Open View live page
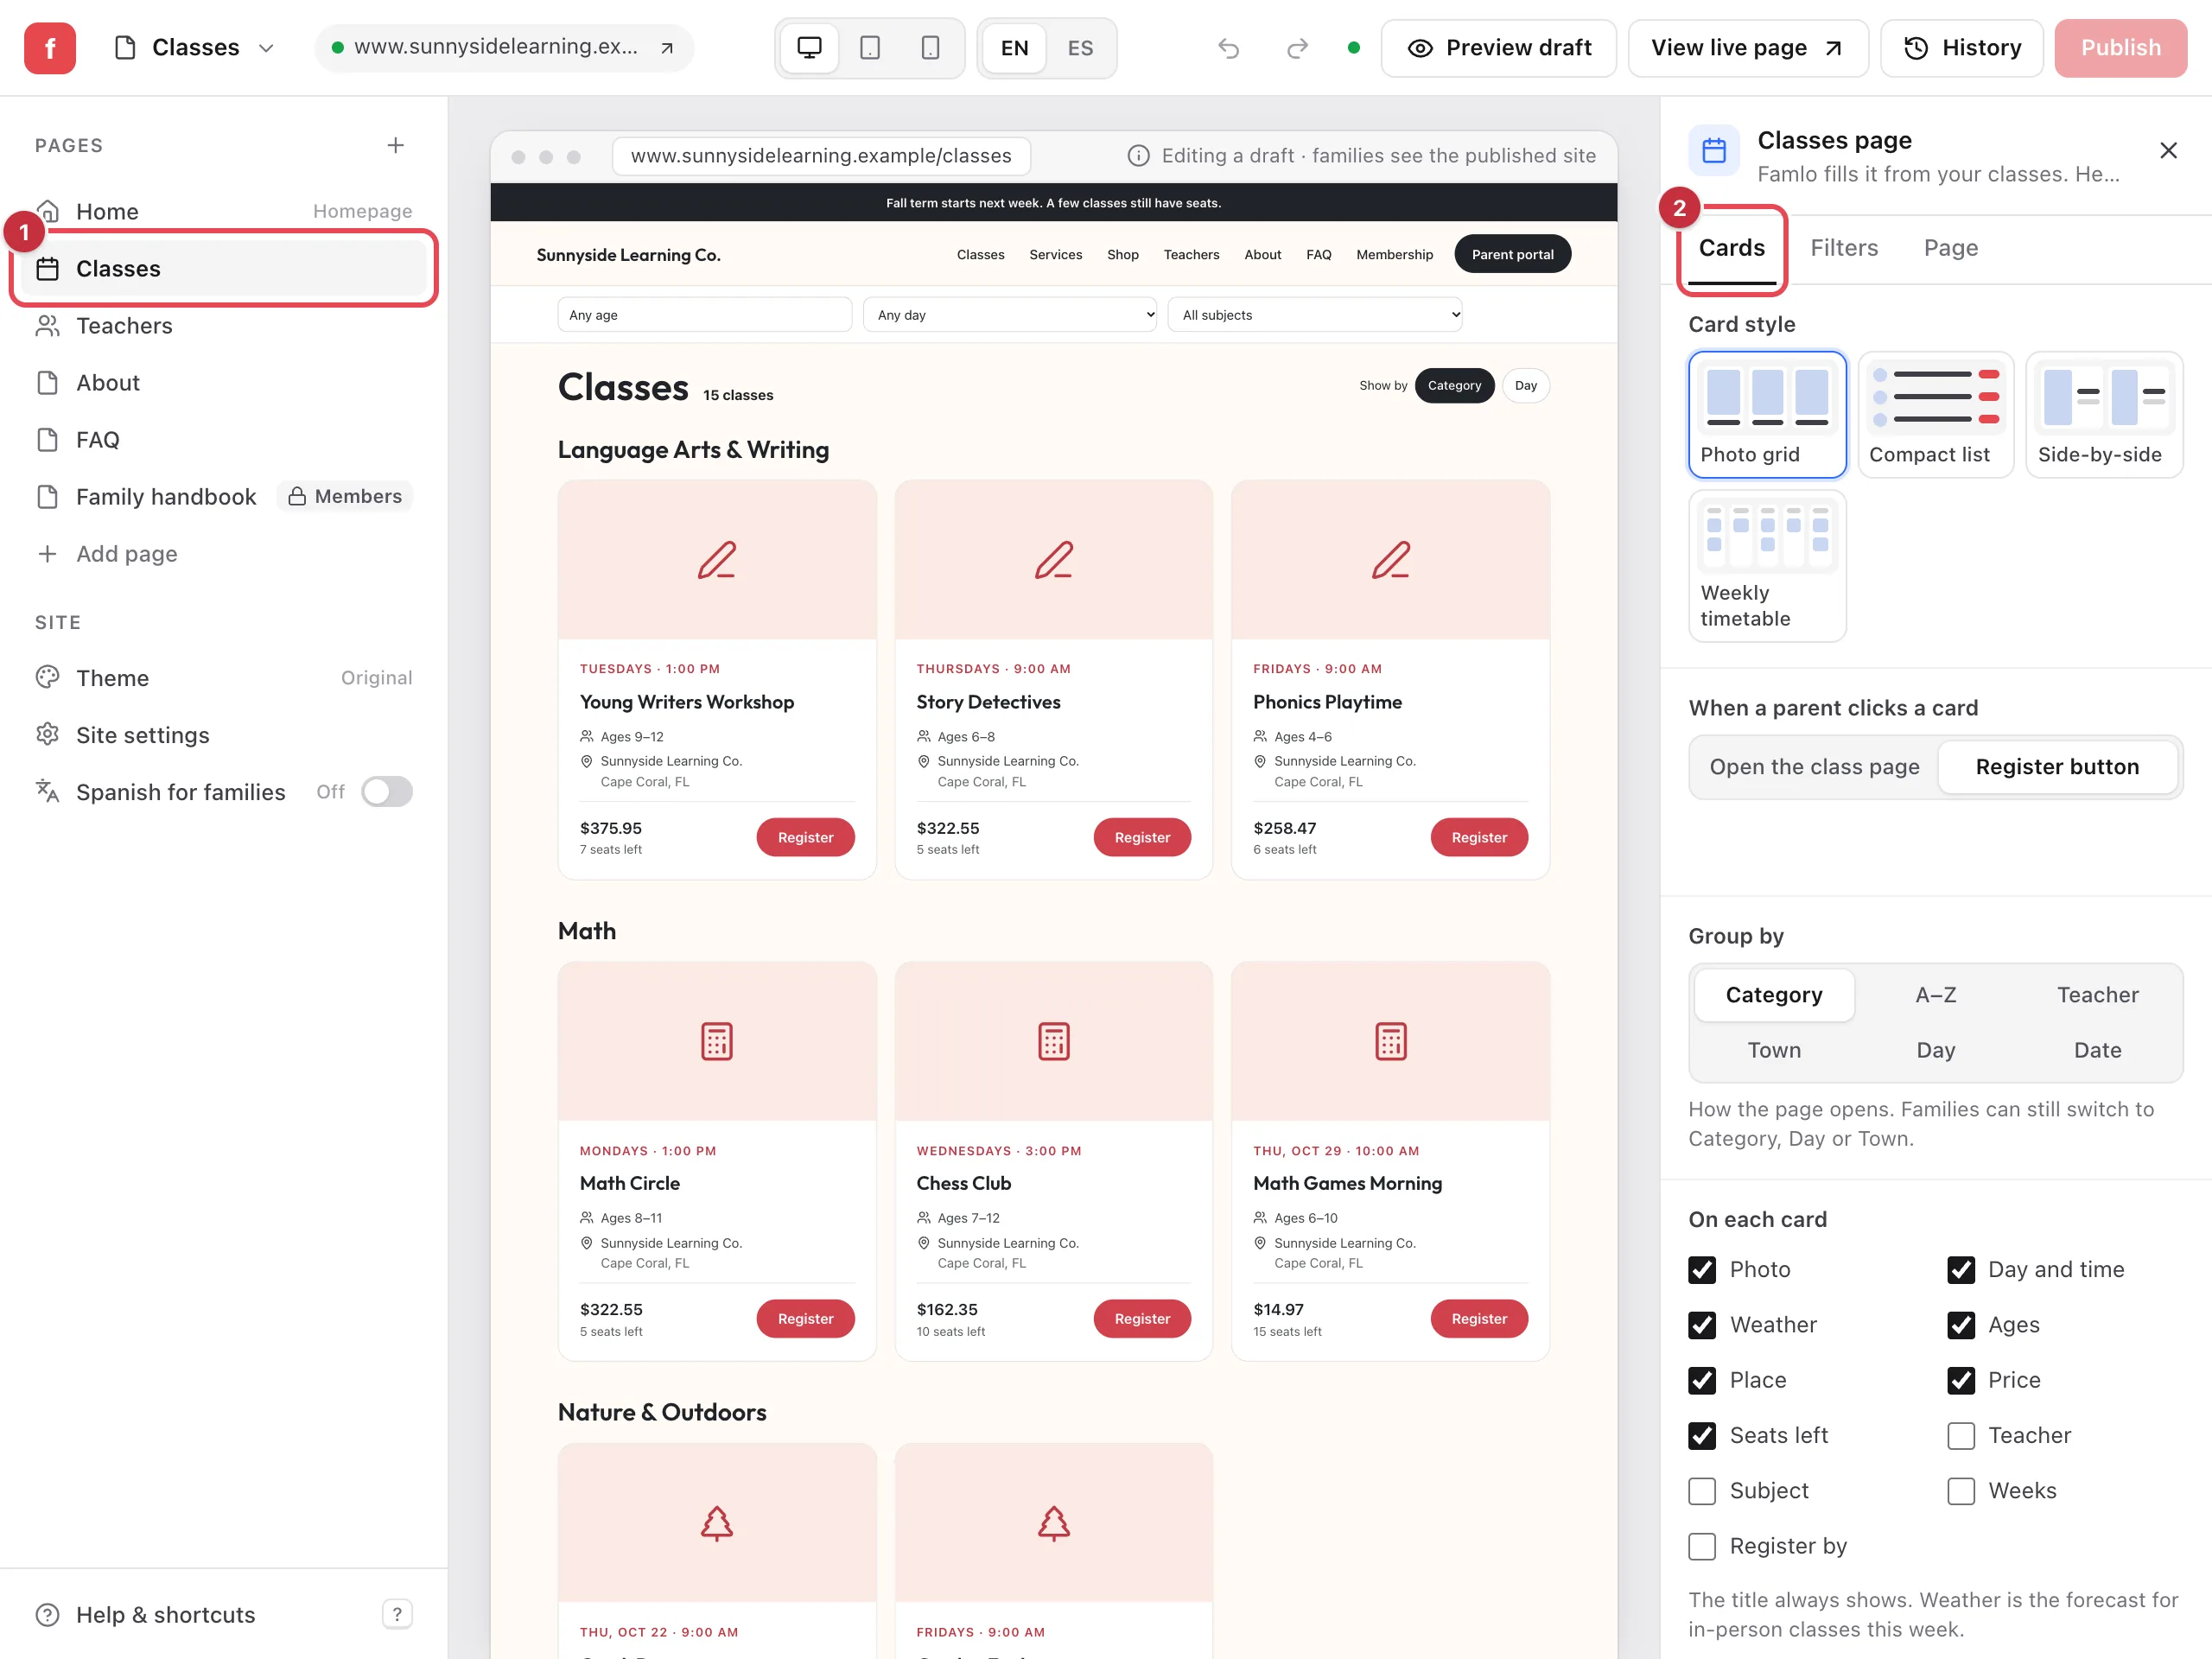 (1748, 48)
